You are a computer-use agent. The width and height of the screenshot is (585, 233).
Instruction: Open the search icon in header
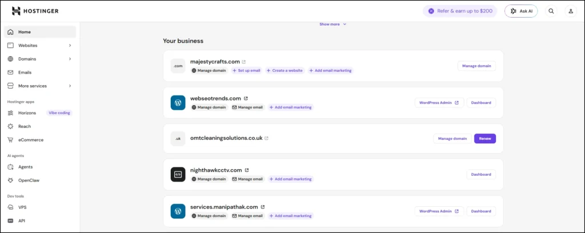point(551,11)
